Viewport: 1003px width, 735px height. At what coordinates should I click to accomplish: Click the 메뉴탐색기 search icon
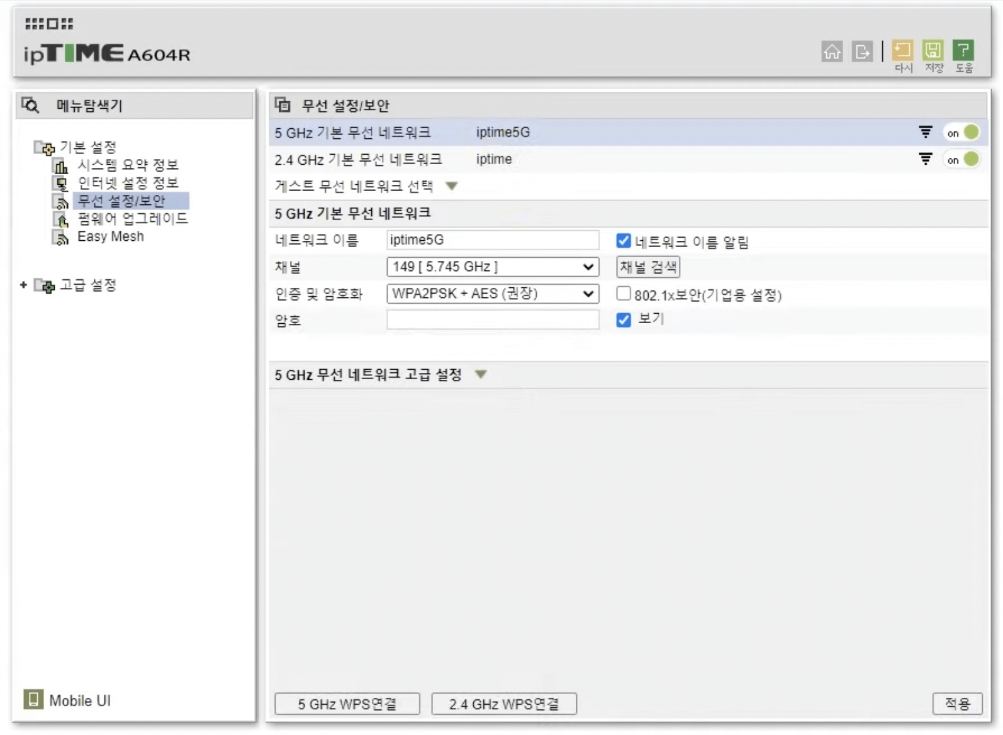[x=30, y=105]
